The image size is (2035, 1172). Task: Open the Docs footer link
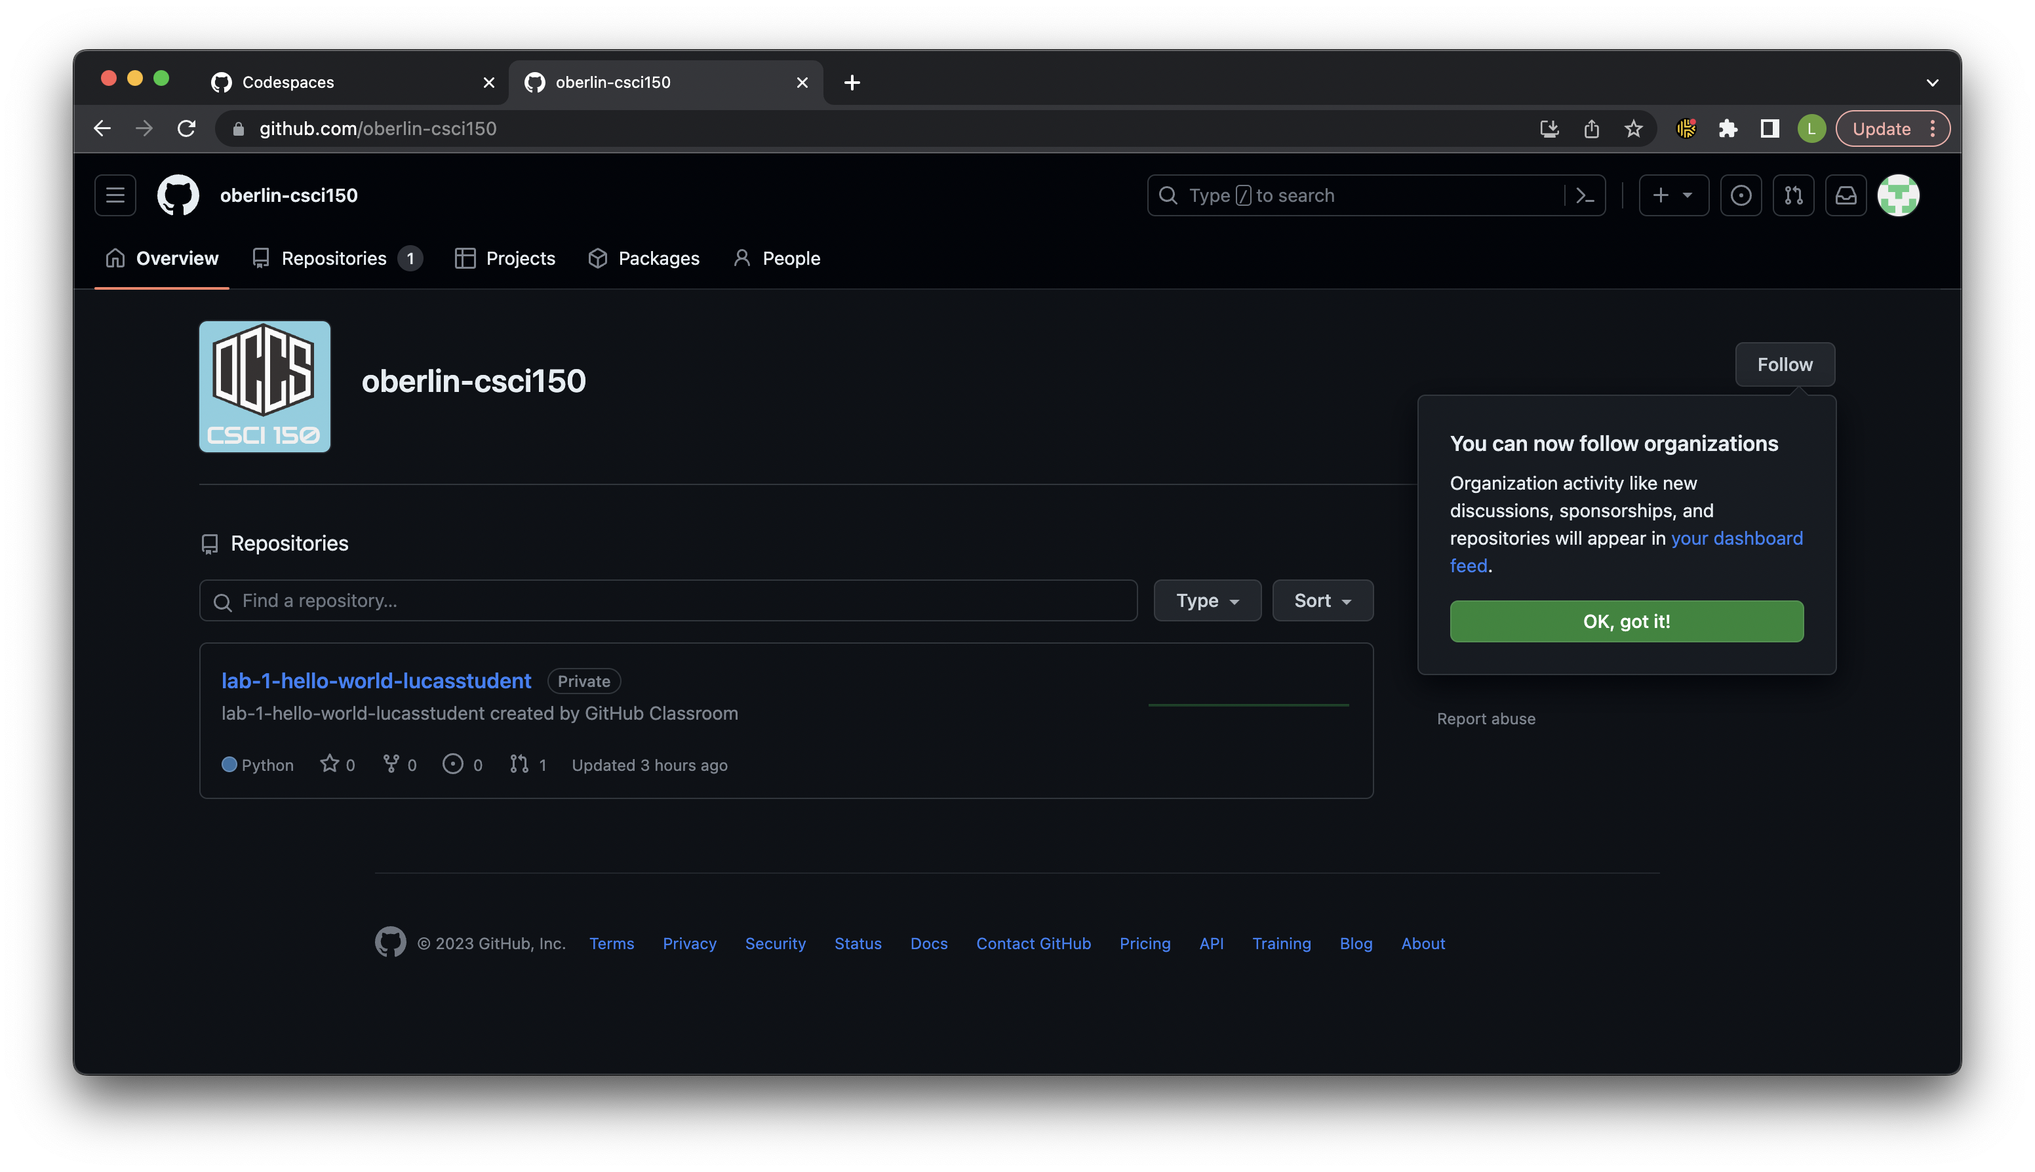click(928, 943)
